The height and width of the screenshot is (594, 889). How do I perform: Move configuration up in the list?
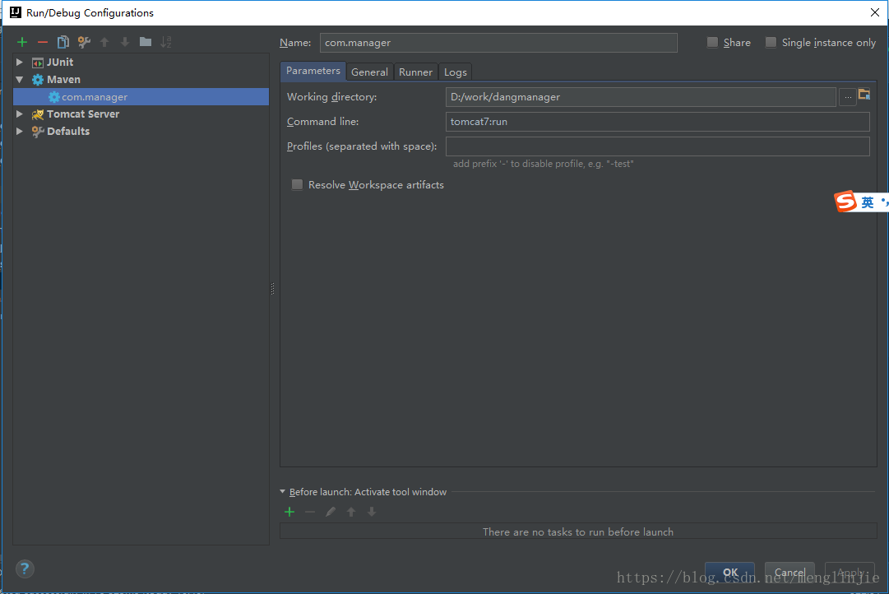[x=104, y=42]
